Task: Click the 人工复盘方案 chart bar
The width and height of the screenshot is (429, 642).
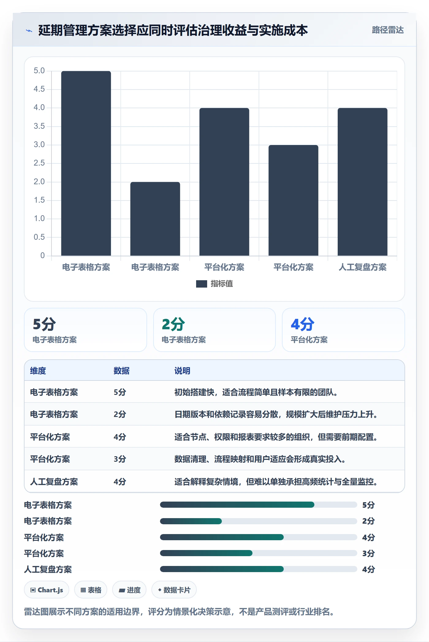Action: [363, 182]
